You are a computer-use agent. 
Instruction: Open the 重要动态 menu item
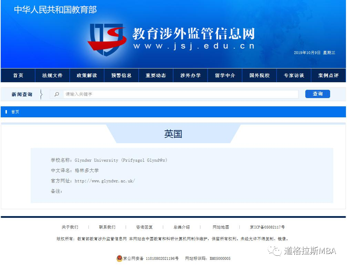click(x=156, y=75)
